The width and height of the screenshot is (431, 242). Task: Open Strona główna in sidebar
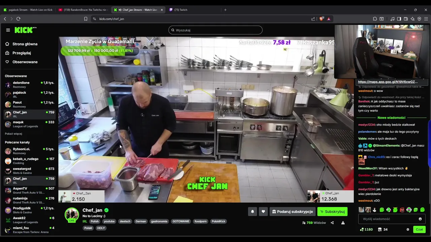[x=25, y=44]
